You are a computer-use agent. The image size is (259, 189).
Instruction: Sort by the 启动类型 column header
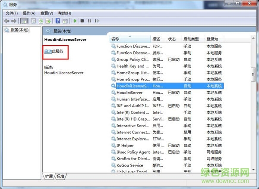pos(193,39)
